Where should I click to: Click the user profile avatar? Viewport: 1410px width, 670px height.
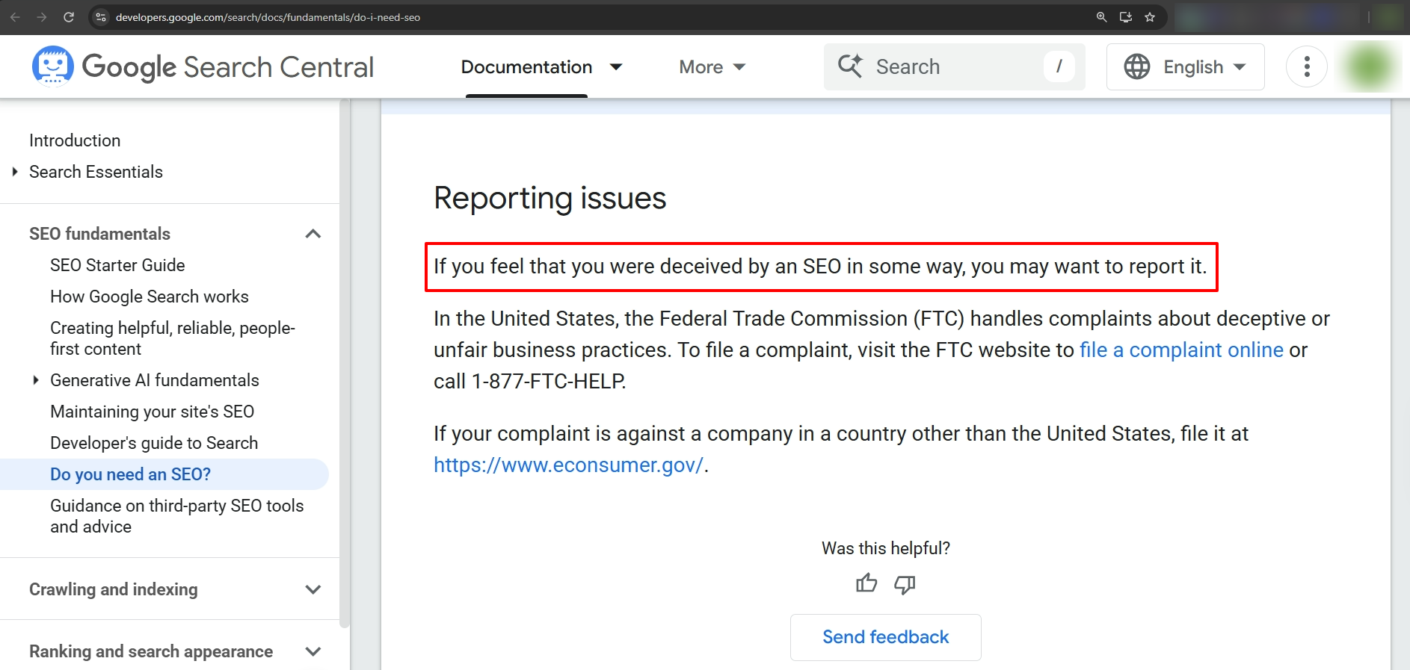[x=1370, y=66]
